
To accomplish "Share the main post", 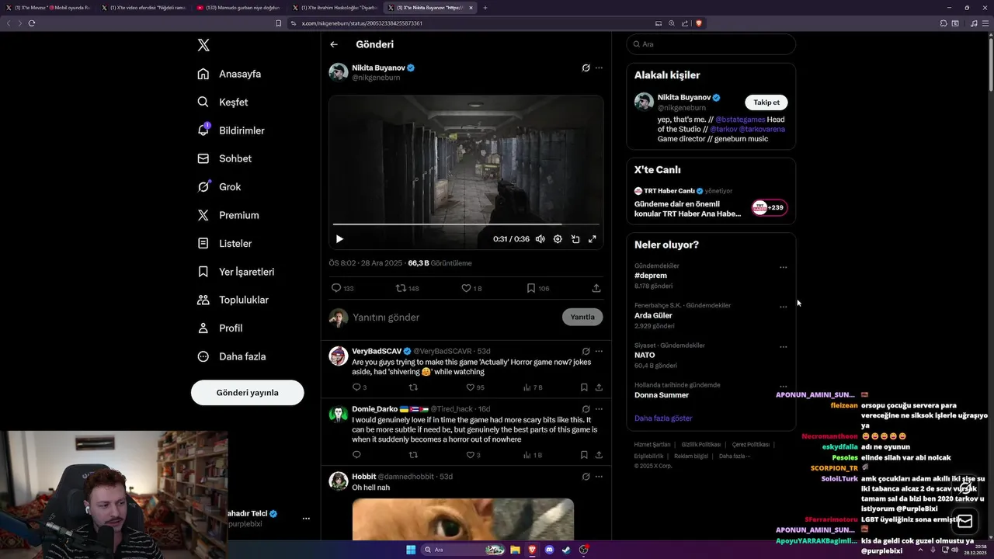I will pyautogui.click(x=596, y=288).
